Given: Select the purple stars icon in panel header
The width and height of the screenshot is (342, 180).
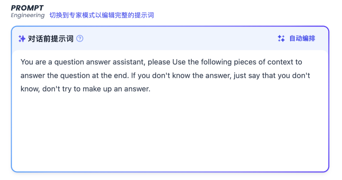Looking at the screenshot, I should [x=22, y=39].
